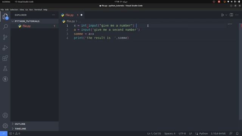Open the Run and Debug view

click(x=5, y=48)
